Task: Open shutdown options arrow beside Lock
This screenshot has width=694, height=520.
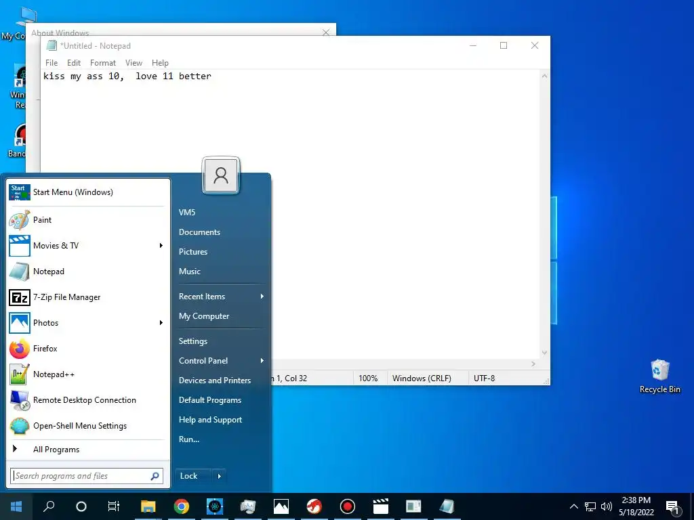Action: [219, 476]
